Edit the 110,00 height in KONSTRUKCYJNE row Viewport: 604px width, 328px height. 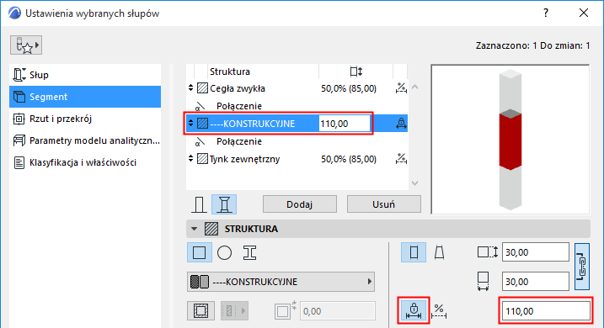pos(345,124)
